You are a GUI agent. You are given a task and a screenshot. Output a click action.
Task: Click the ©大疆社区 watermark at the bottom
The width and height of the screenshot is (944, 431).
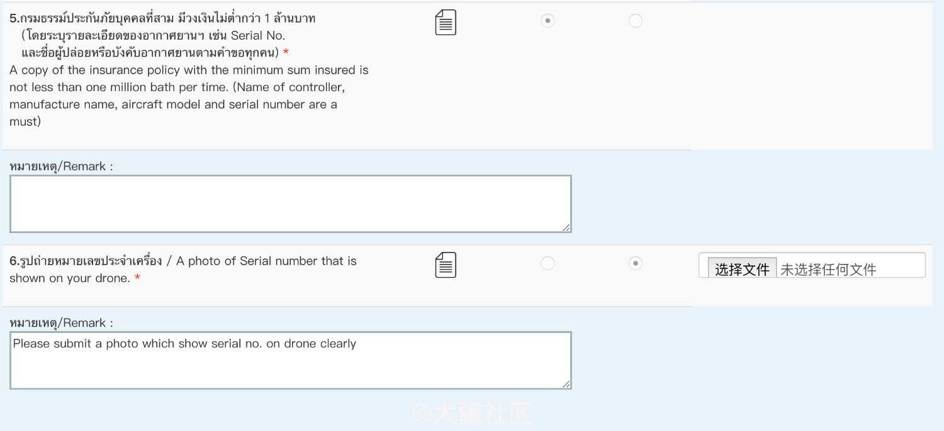[x=472, y=413]
